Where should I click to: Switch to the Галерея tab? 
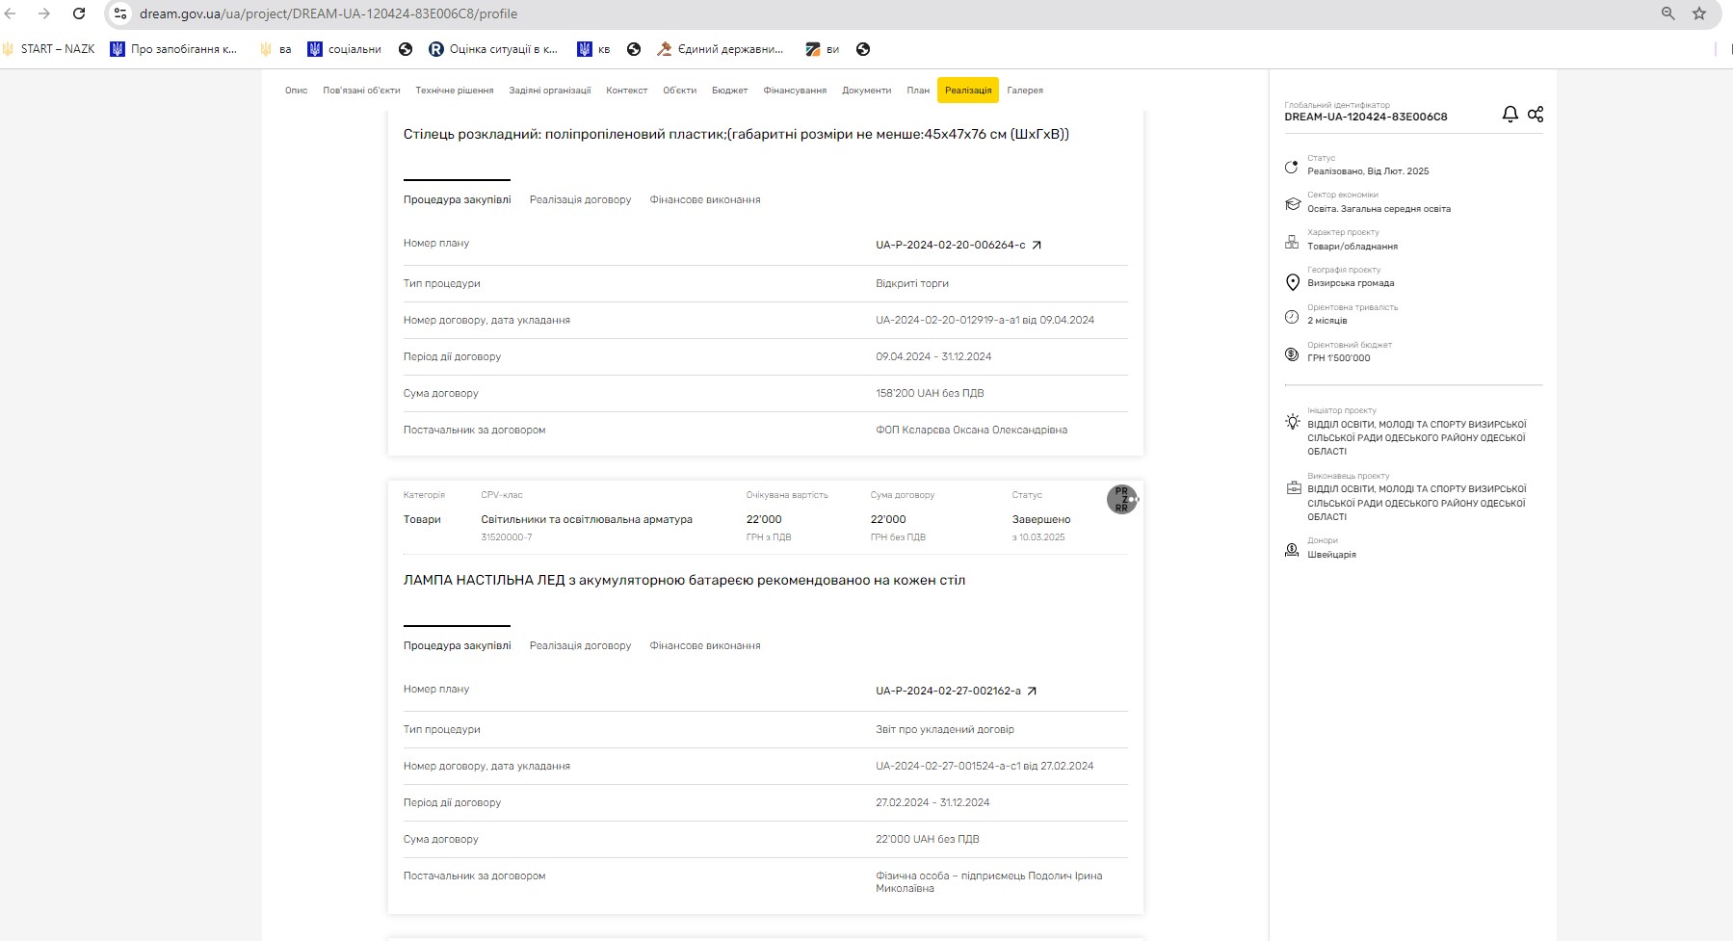1024,91
